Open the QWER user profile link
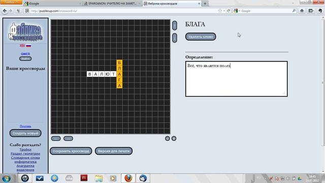325x183 pixels. 25,54
